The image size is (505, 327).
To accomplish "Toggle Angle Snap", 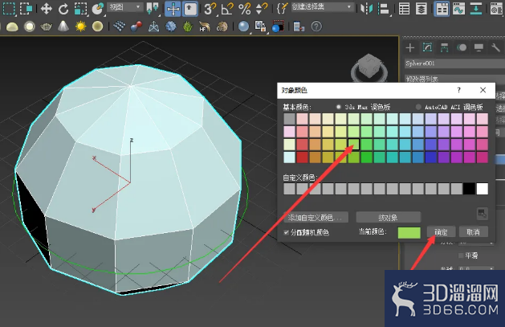I will pos(227,9).
